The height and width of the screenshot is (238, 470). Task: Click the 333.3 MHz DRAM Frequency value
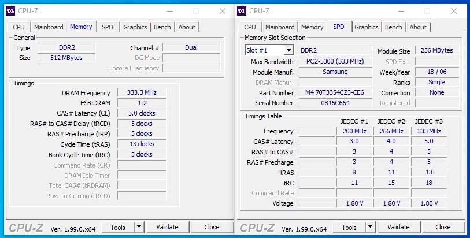tap(142, 93)
